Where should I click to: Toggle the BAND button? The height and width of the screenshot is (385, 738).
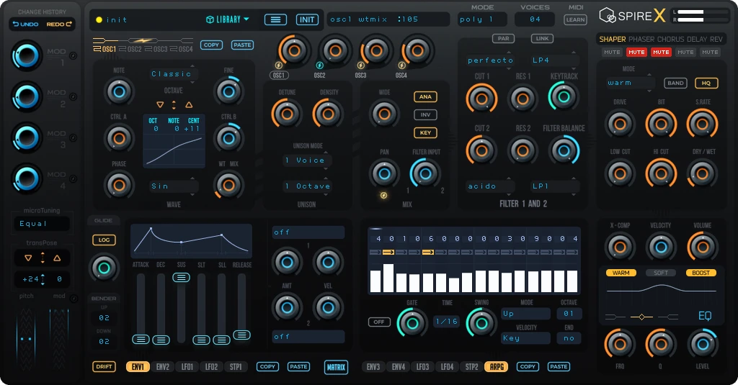[x=675, y=83]
